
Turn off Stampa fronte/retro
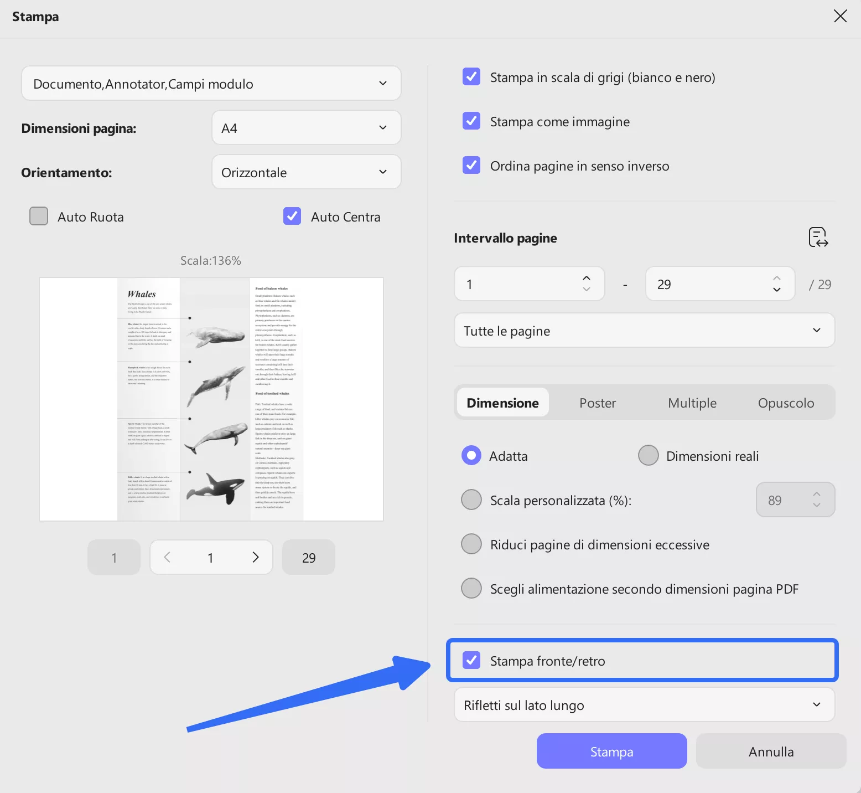[471, 660]
